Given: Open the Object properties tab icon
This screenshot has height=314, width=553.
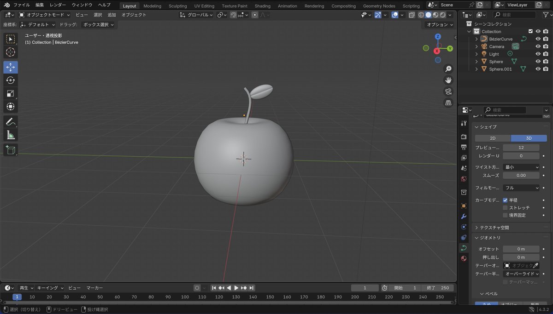Looking at the screenshot, I should tap(464, 206).
